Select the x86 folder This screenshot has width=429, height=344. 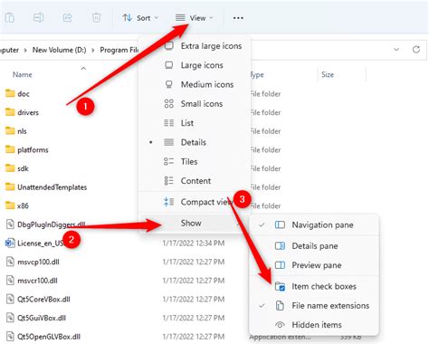point(17,205)
